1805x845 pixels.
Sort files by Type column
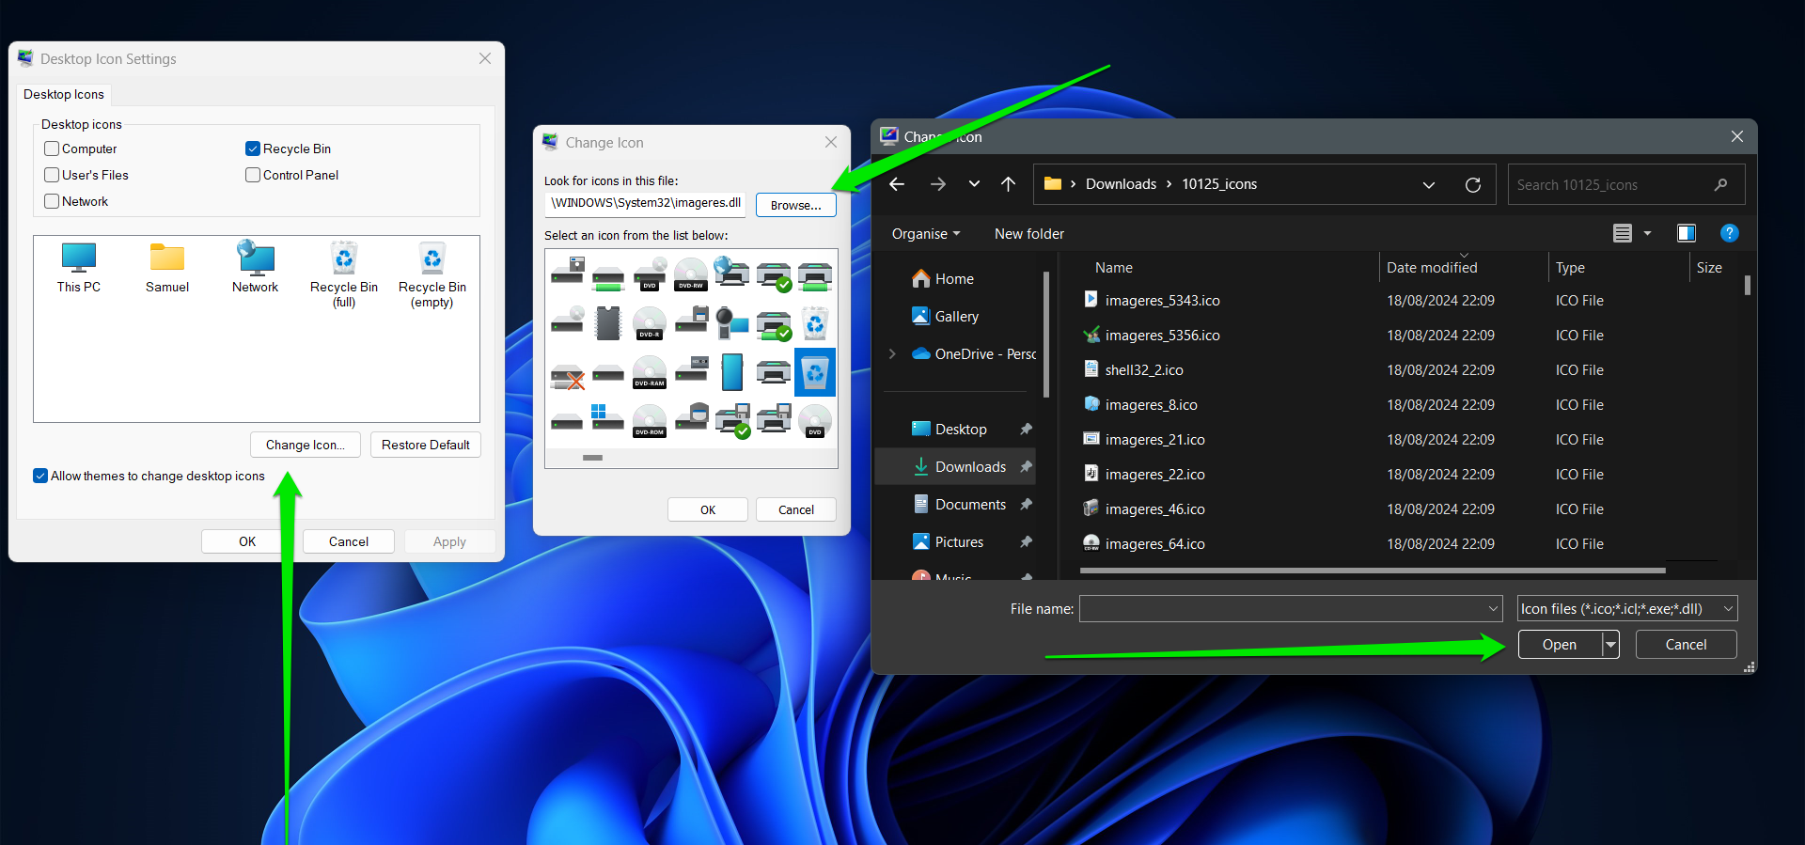point(1570,268)
